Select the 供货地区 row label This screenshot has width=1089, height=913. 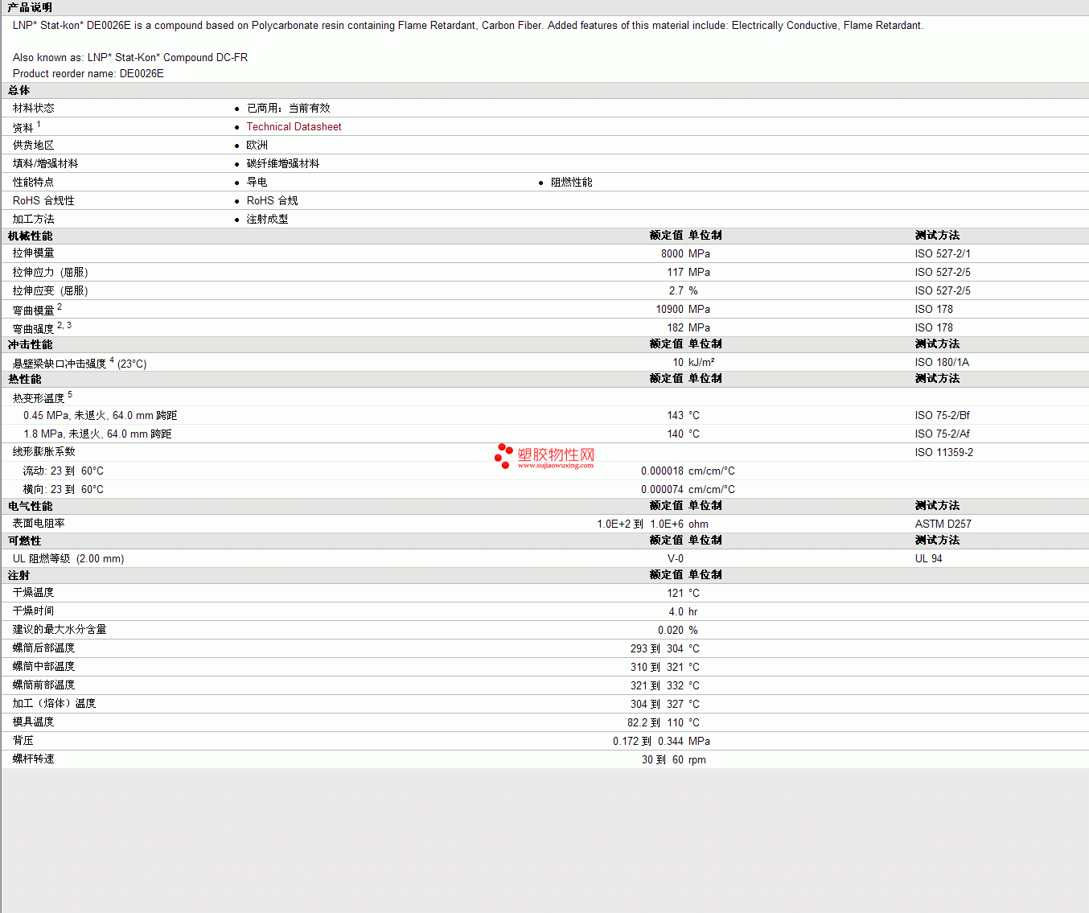pos(33,145)
